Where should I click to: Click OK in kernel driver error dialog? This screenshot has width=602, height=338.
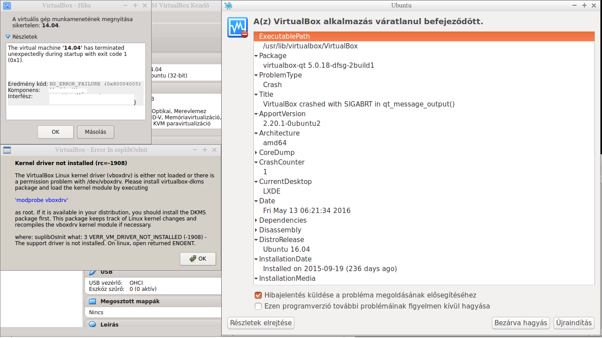tap(198, 259)
